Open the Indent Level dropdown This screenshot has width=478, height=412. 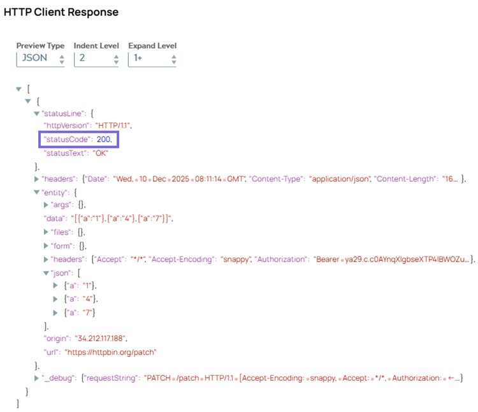[96, 59]
